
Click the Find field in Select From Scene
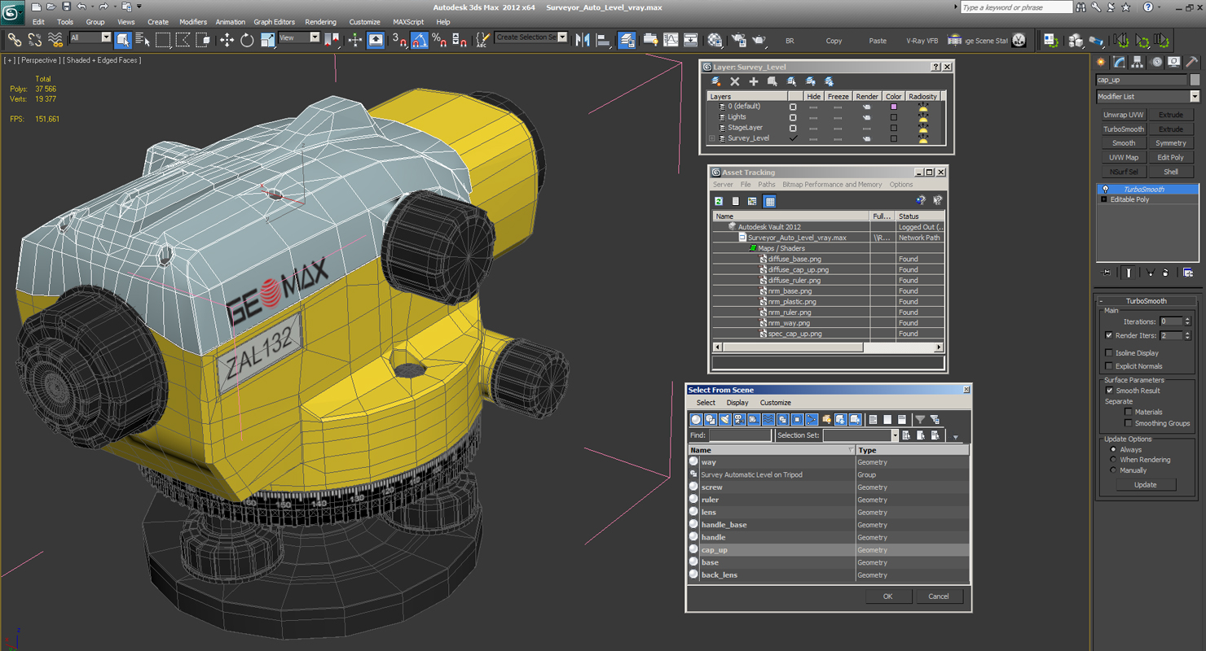(740, 435)
